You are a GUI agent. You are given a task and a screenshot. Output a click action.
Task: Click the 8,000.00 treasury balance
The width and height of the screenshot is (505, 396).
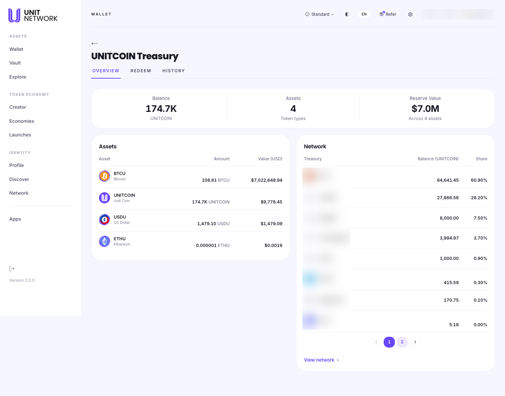449,218
